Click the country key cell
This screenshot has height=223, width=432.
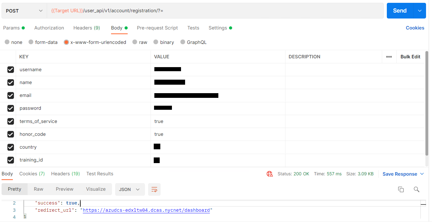coord(83,147)
